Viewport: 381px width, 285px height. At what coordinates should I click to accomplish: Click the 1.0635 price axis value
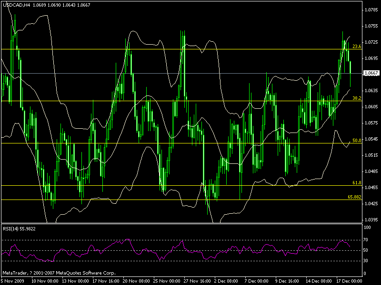(371, 91)
